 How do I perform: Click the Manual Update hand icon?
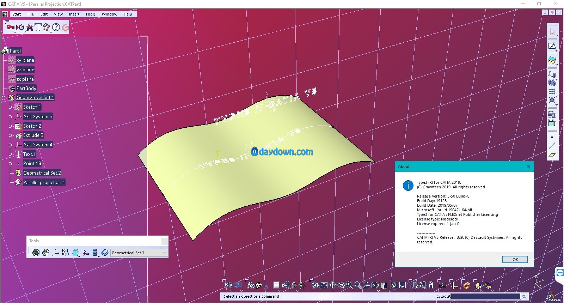pos(46,253)
